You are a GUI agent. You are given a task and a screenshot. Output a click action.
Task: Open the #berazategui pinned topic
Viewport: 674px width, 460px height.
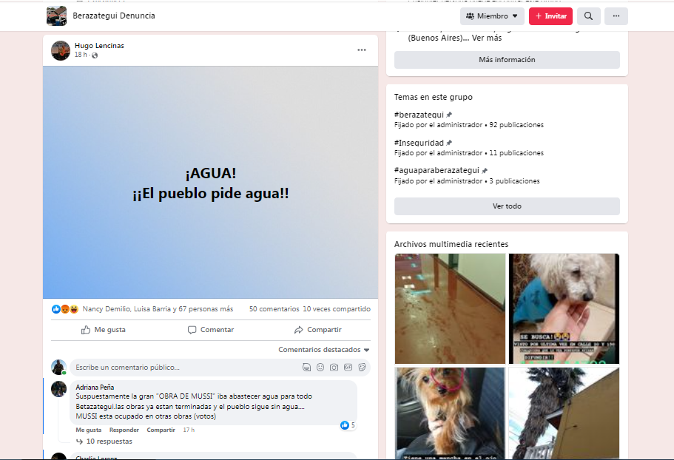click(418, 115)
